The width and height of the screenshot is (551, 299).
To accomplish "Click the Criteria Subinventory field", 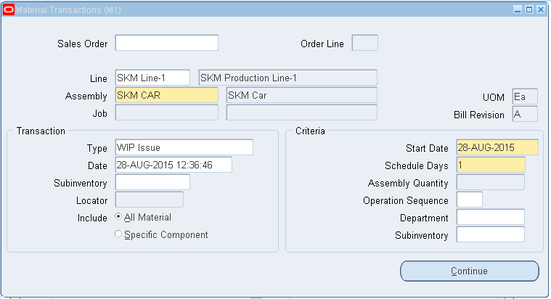I will pos(490,234).
